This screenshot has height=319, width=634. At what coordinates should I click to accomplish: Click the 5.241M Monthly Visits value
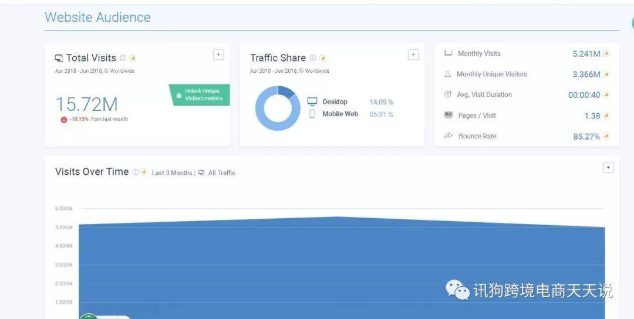click(x=586, y=54)
